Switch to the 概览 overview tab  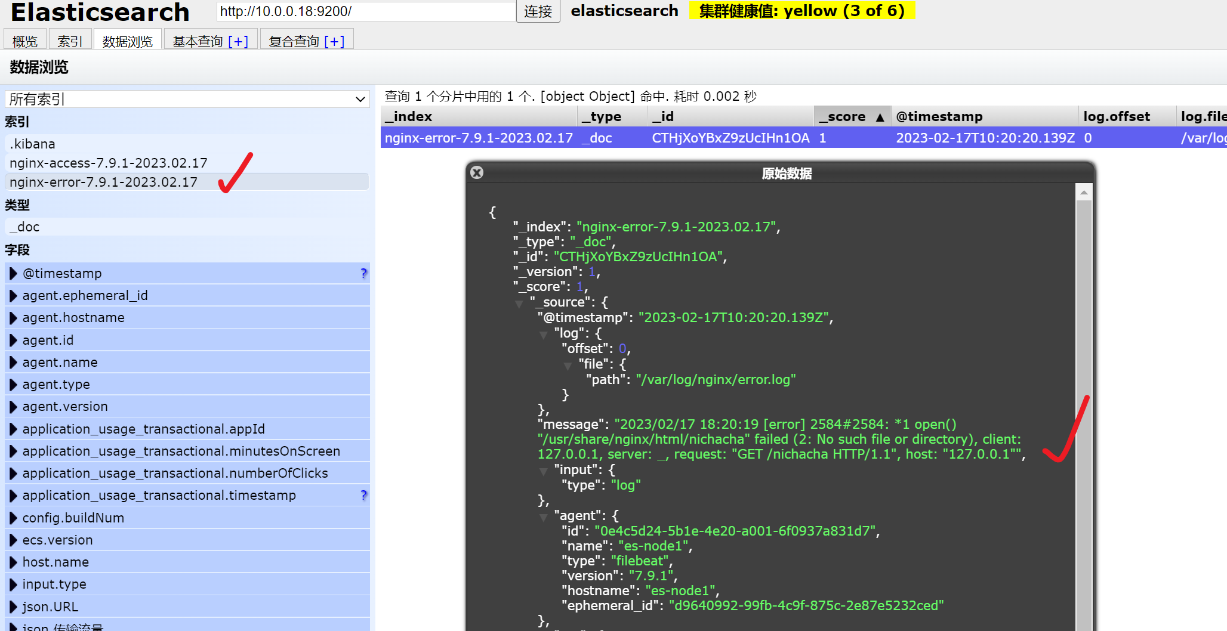pos(25,41)
